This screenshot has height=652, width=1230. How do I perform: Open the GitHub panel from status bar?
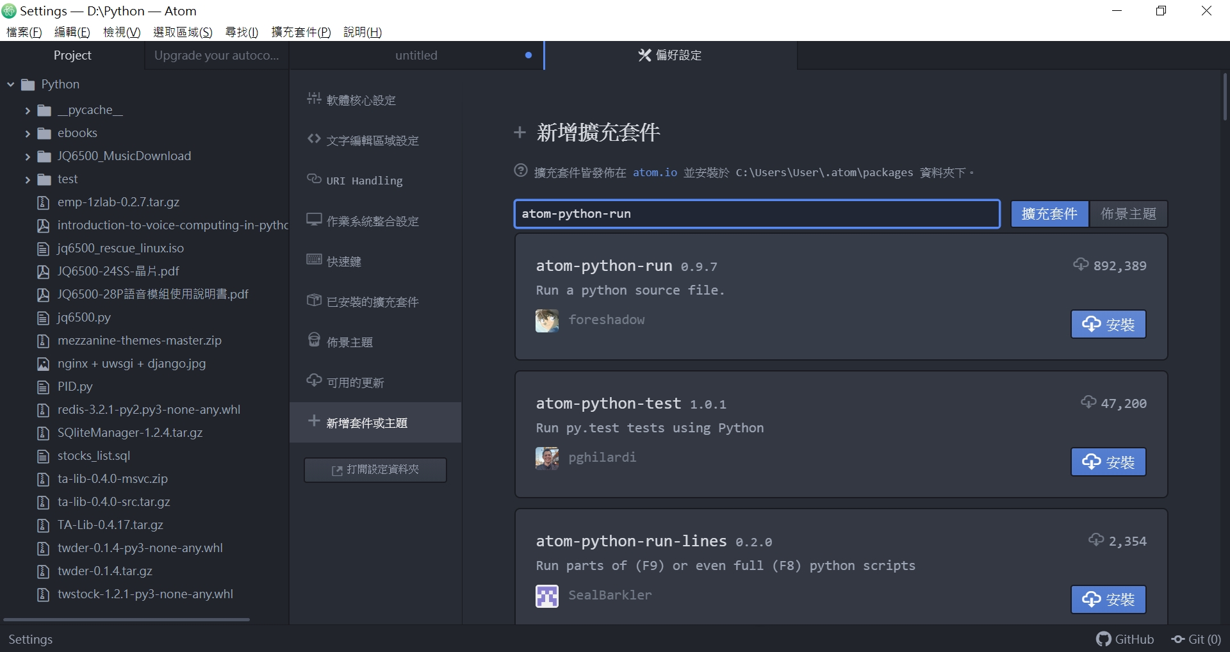click(1125, 639)
